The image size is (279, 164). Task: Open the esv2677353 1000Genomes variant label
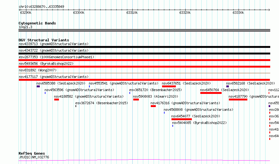pos(56,57)
